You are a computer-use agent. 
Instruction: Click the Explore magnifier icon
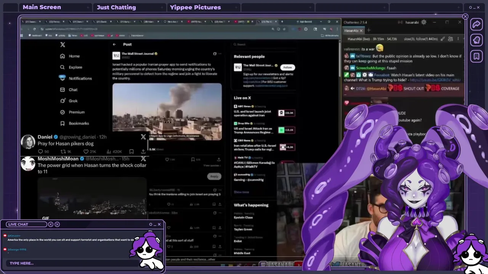(x=63, y=67)
